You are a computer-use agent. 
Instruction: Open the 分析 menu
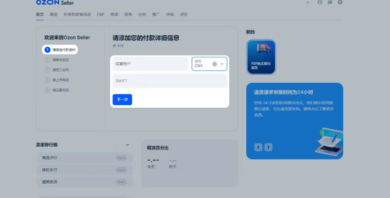point(142,14)
